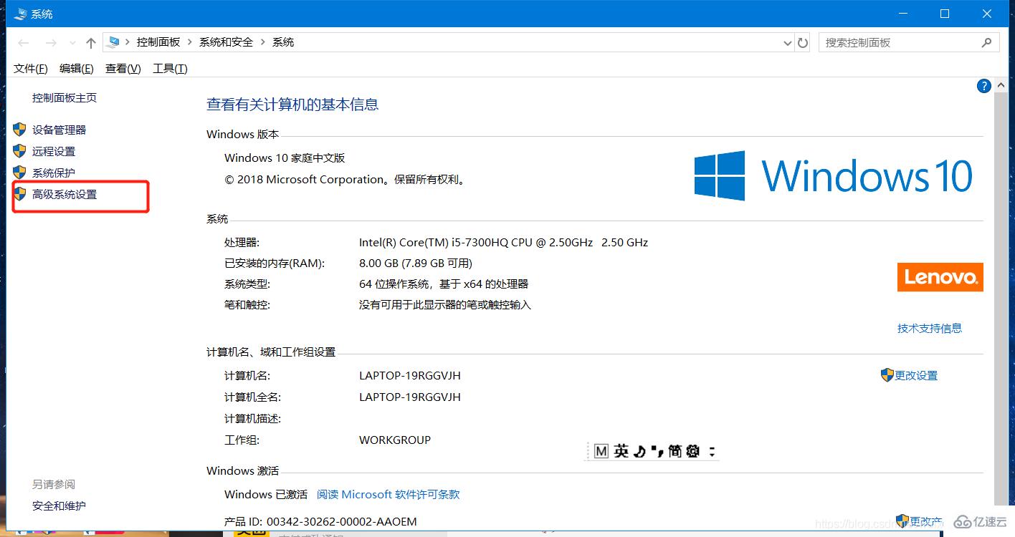The height and width of the screenshot is (537, 1015).
Task: Open address bar history dropdown
Action: click(788, 43)
